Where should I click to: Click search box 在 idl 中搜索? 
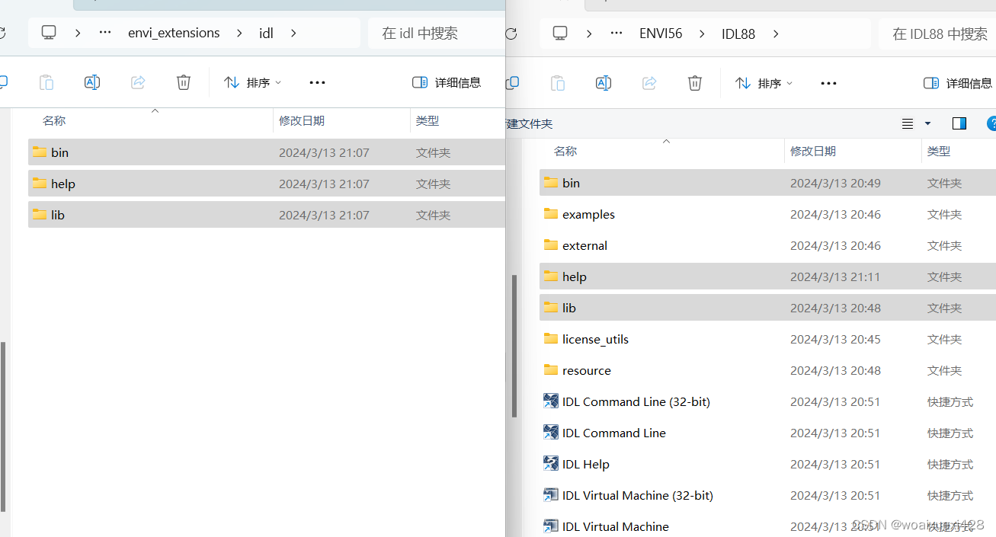pyautogui.click(x=436, y=33)
